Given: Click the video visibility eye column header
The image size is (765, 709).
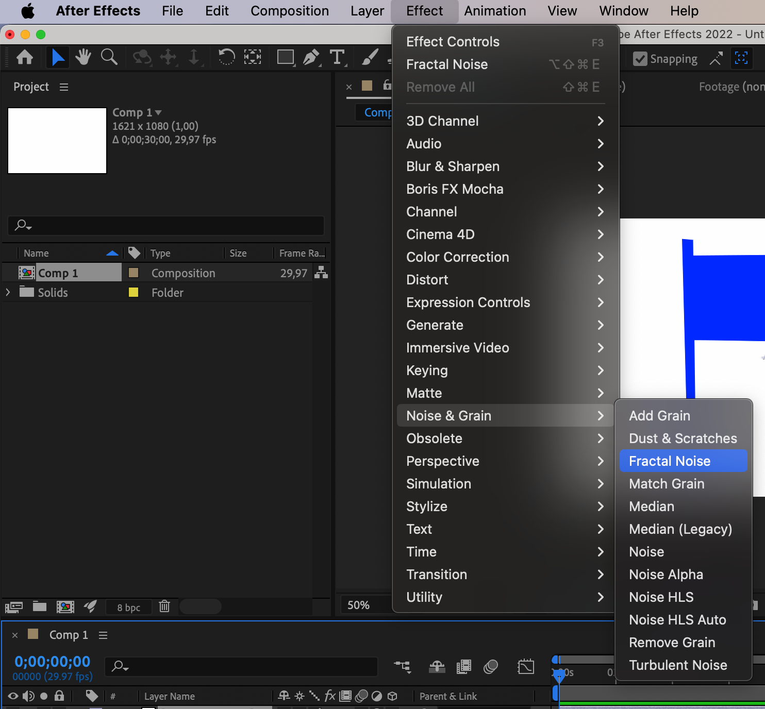Looking at the screenshot, I should pos(13,696).
